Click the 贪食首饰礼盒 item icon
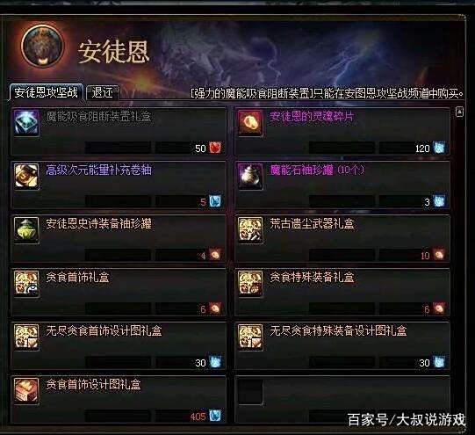Screen dimensions: 475x435 (x=26, y=284)
